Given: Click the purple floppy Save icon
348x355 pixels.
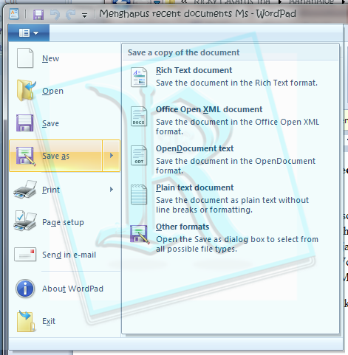Looking at the screenshot, I should [x=25, y=123].
